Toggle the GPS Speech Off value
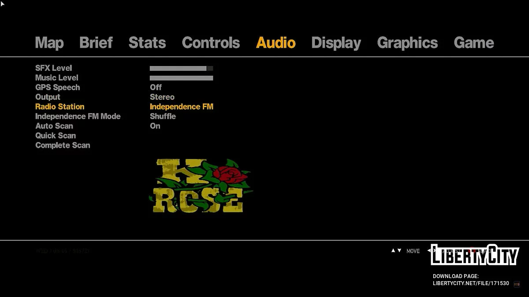The image size is (529, 297). click(156, 88)
